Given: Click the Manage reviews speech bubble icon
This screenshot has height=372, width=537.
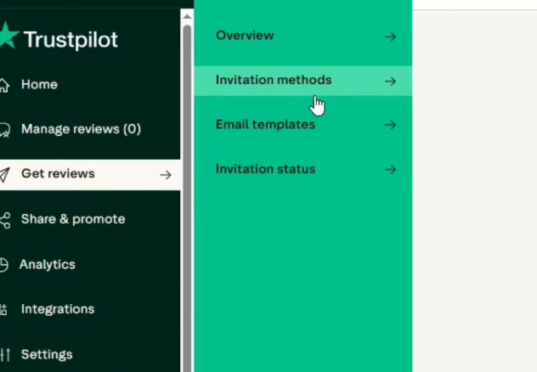Looking at the screenshot, I should (5, 130).
